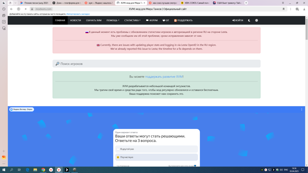Open the World of Tanks taskbar icon

click(74, 170)
